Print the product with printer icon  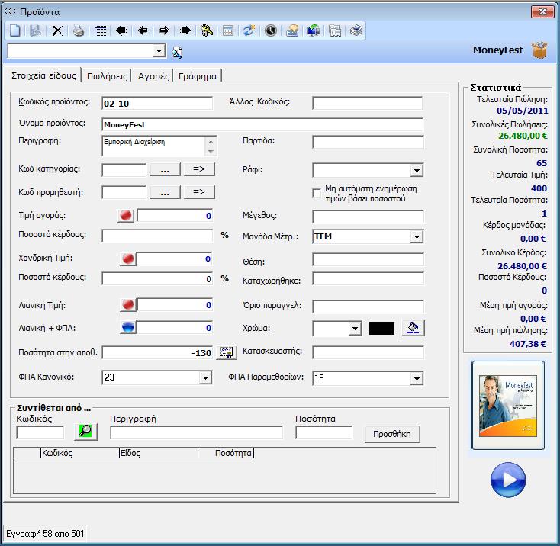(79, 31)
